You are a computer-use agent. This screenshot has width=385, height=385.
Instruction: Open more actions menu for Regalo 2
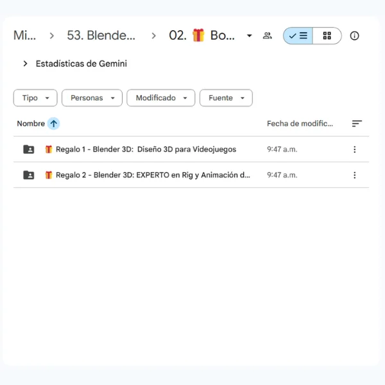pos(354,175)
